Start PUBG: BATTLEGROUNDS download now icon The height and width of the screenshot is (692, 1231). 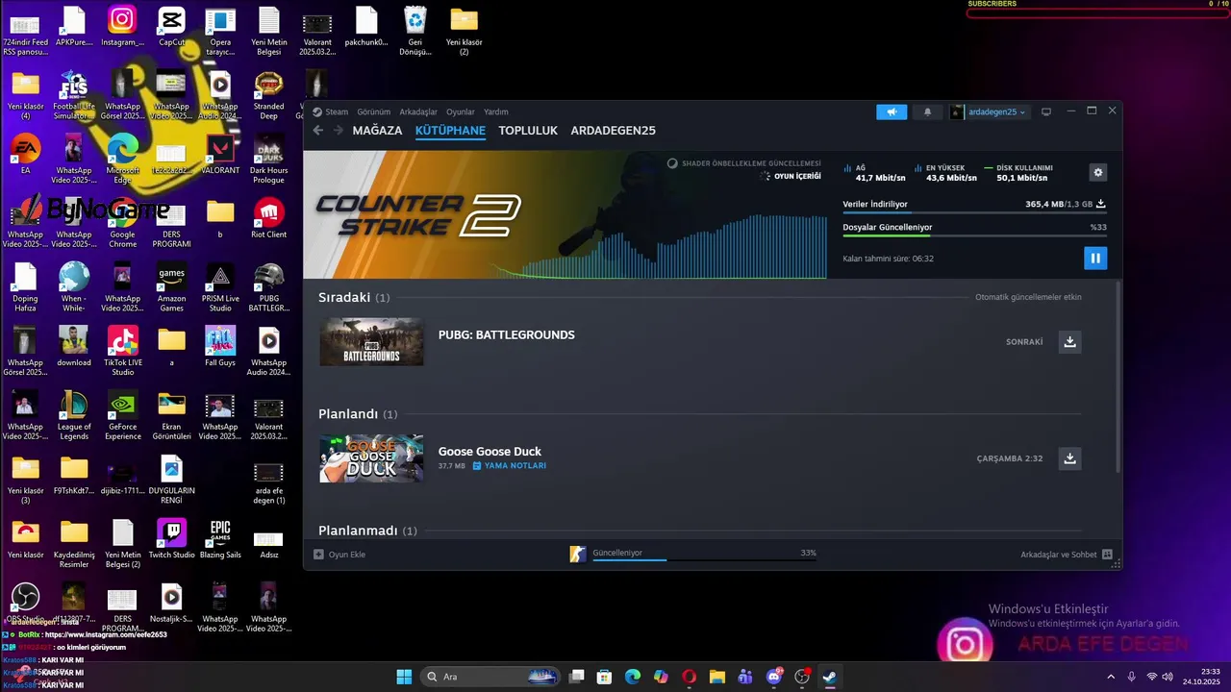pos(1069,342)
